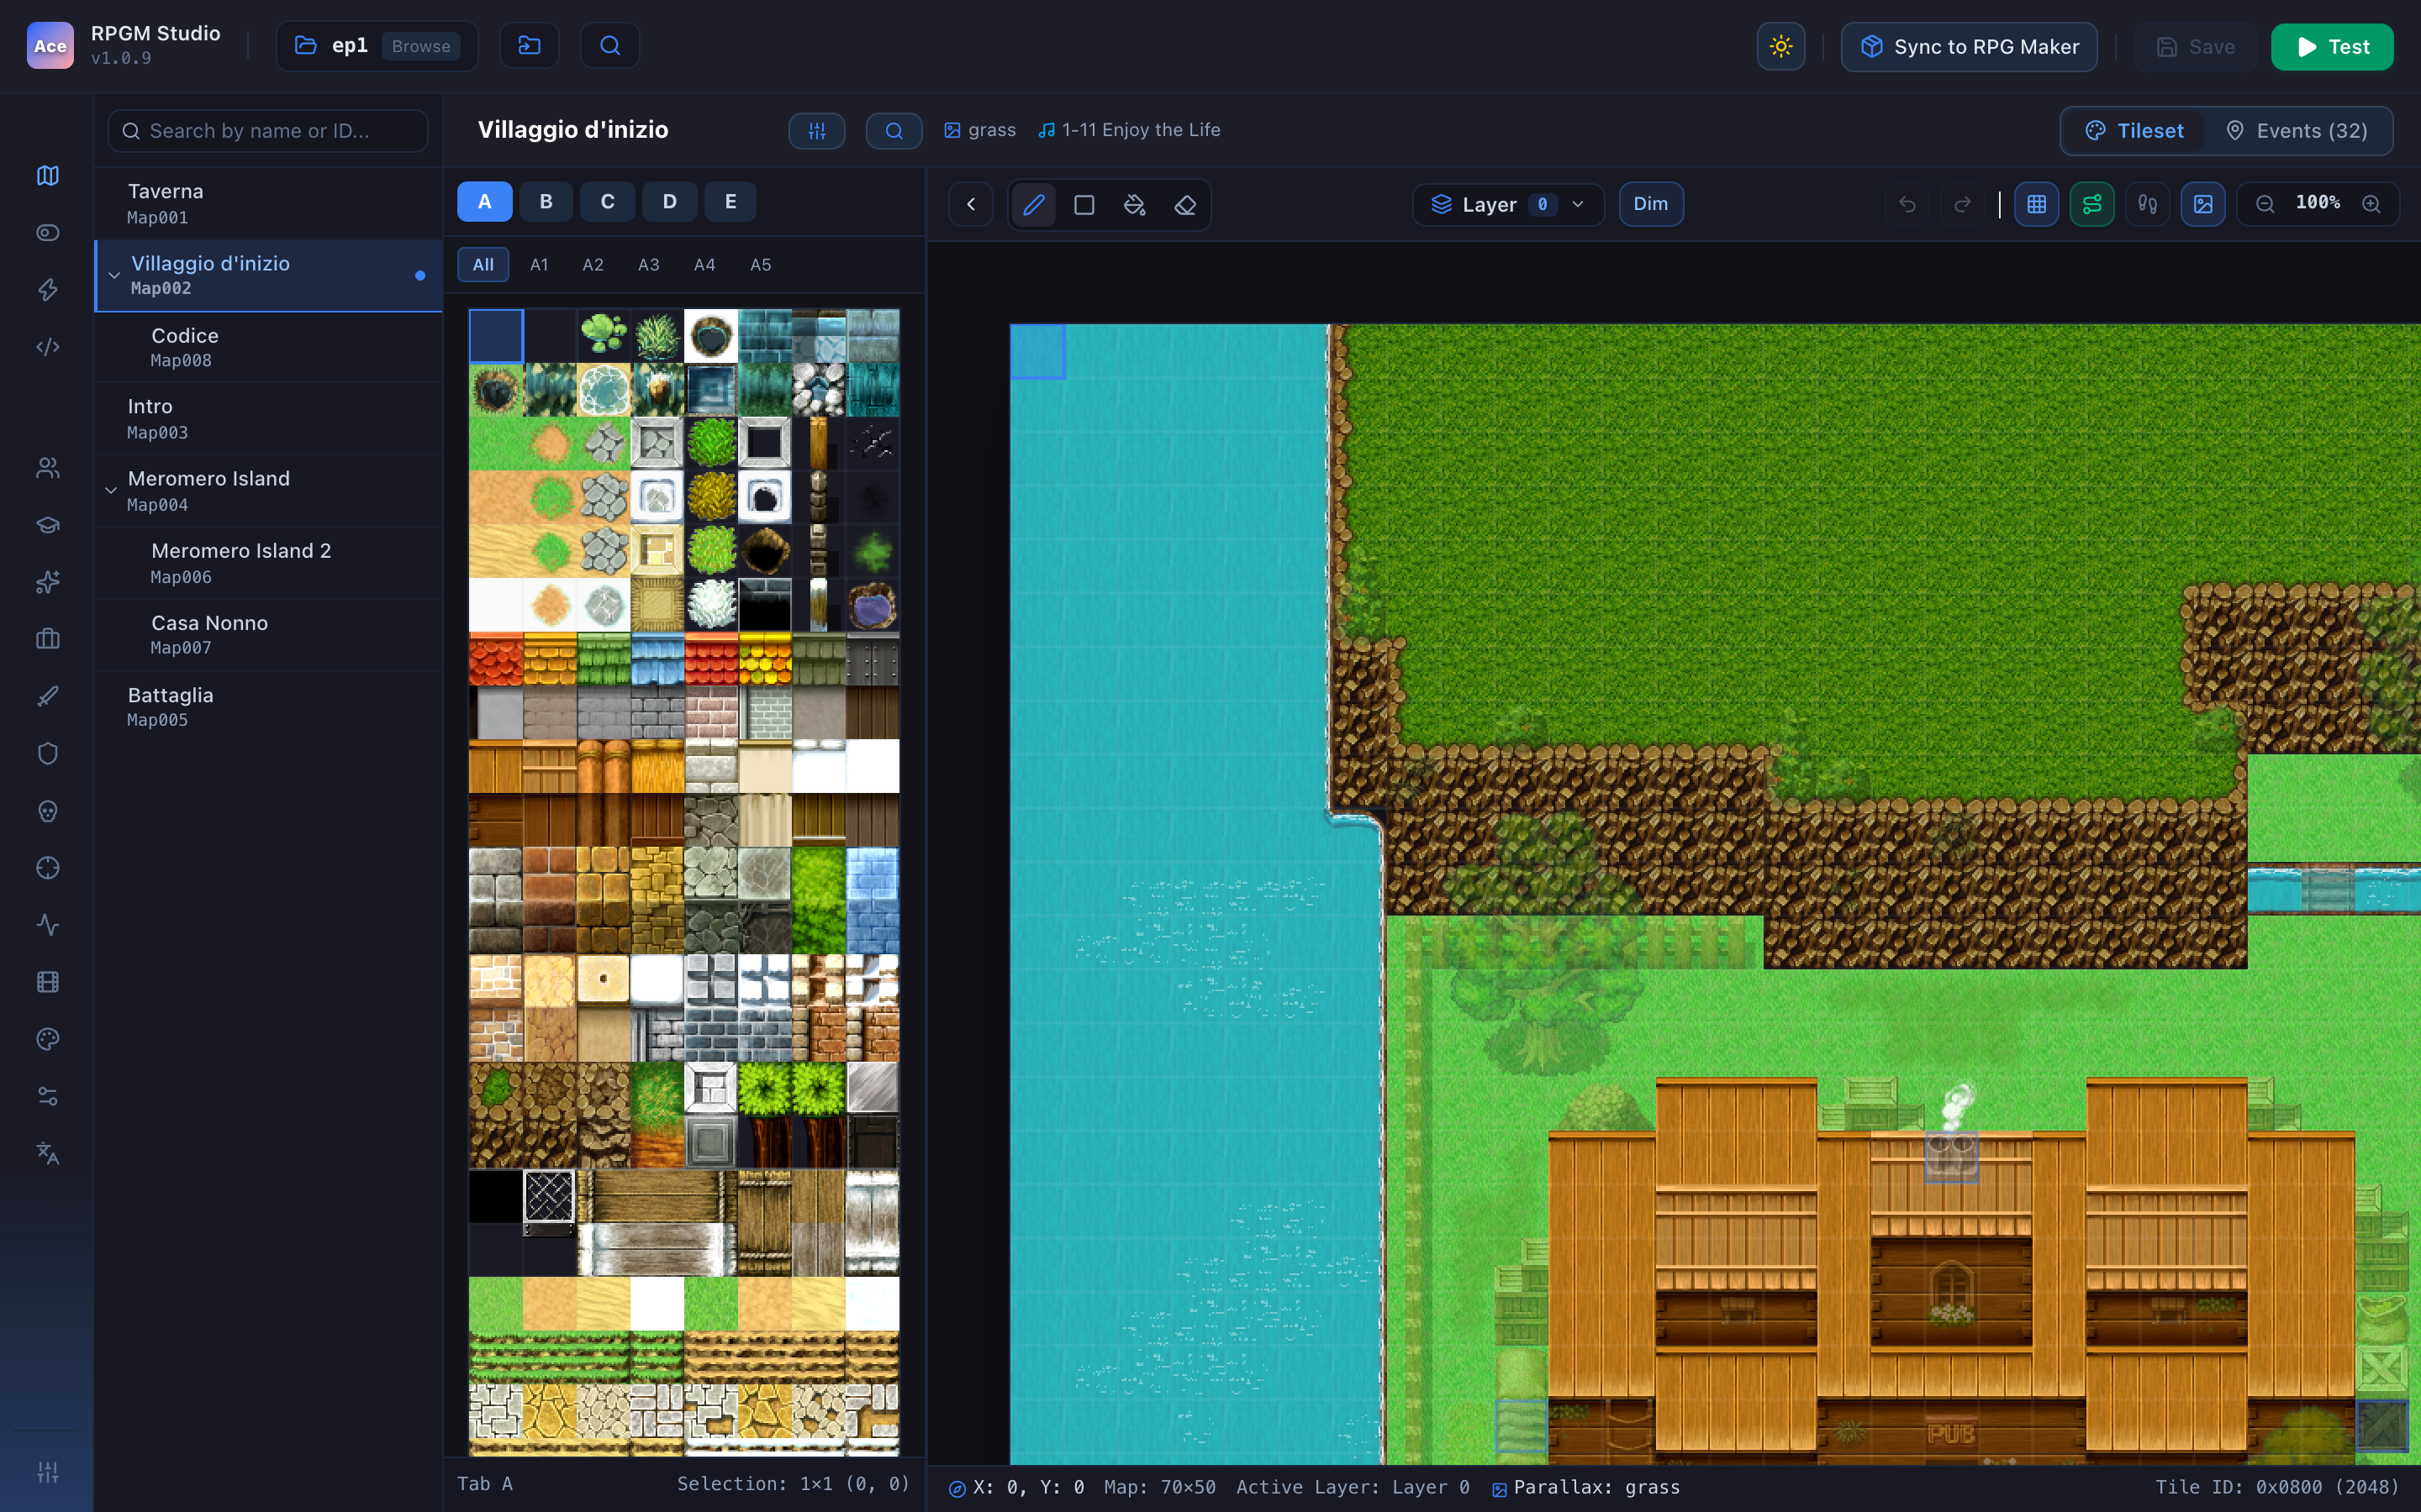
Task: Select the rectangle draw tool
Action: pyautogui.click(x=1084, y=205)
